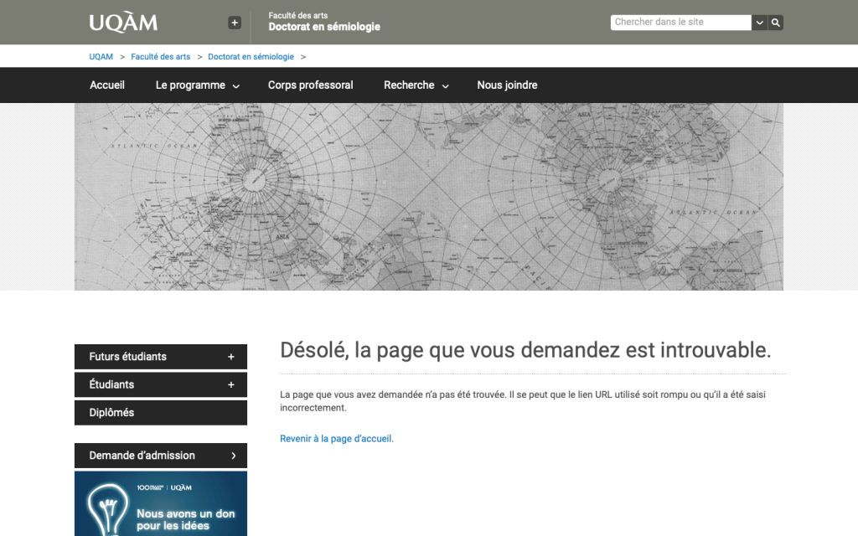Expand the 'Recherche' dropdown menu
The image size is (858, 536).
click(x=416, y=85)
